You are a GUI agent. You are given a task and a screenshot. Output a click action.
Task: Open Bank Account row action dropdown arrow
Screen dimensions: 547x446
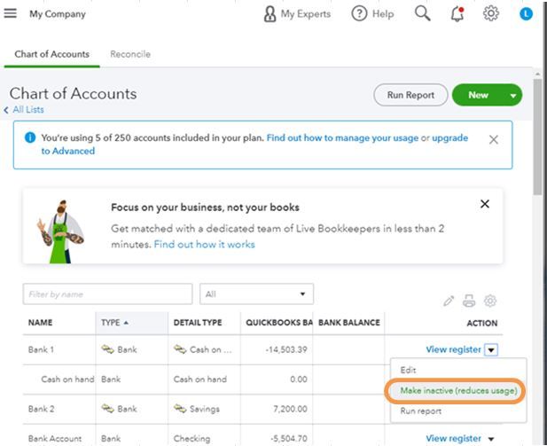click(x=491, y=439)
